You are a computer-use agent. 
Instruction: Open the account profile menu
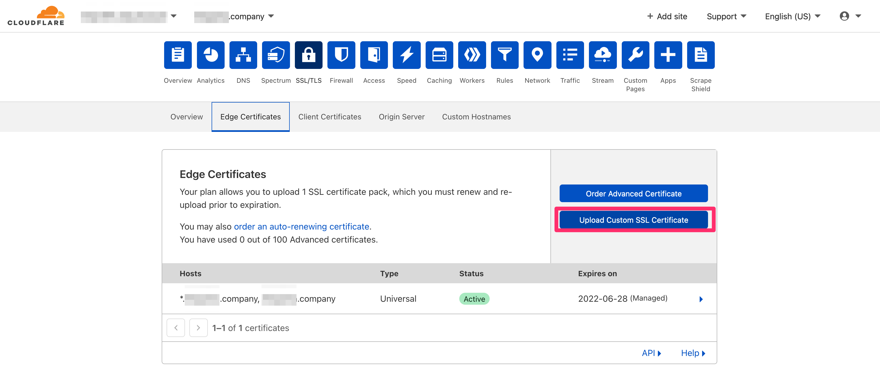coord(850,16)
